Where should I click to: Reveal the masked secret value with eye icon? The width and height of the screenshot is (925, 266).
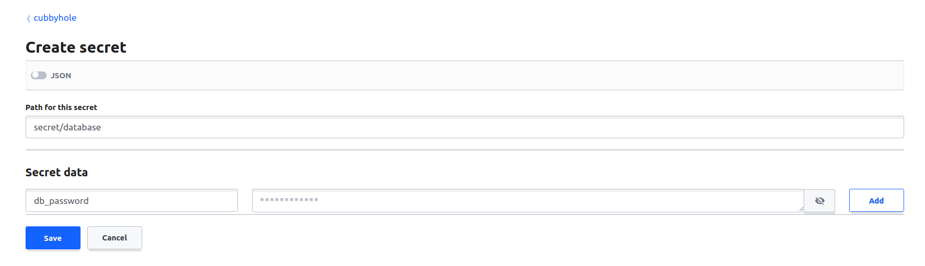pyautogui.click(x=819, y=201)
